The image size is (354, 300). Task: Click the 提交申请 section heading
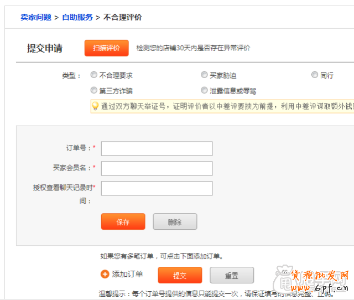click(x=45, y=48)
